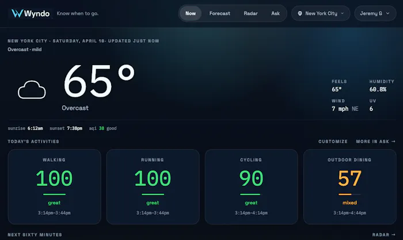Click the date line Saturday, April 18
Image resolution: width=403 pixels, height=240 pixels.
(78, 41)
